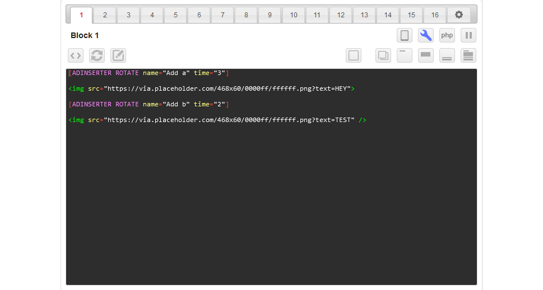Click the icon with a gray bar at top
The image size is (543, 290).
click(426, 55)
